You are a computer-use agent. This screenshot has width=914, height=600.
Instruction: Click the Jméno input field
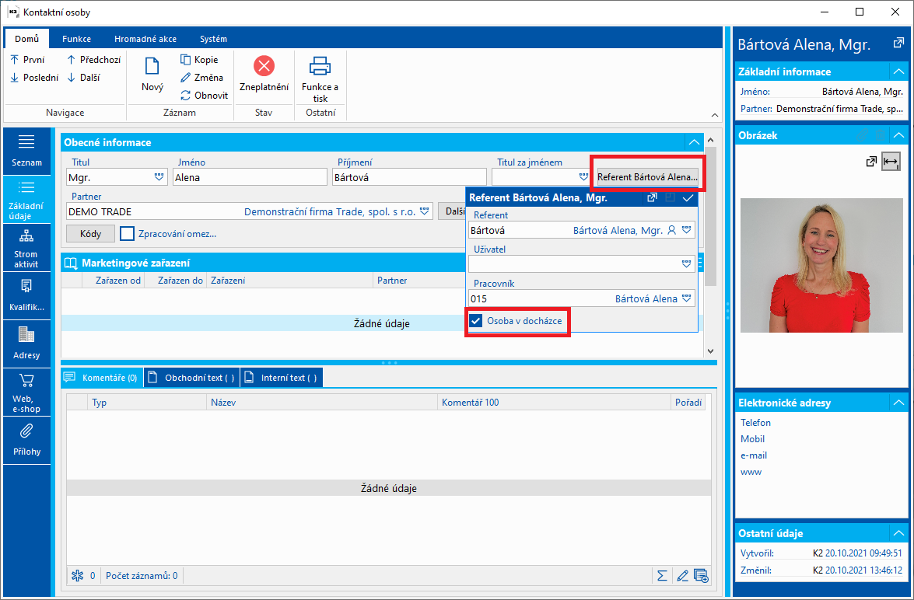(x=250, y=177)
